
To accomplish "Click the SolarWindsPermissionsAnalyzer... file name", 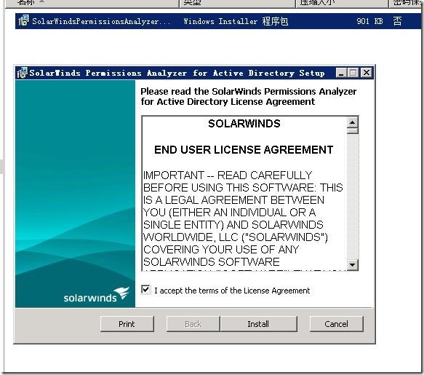I will [101, 21].
